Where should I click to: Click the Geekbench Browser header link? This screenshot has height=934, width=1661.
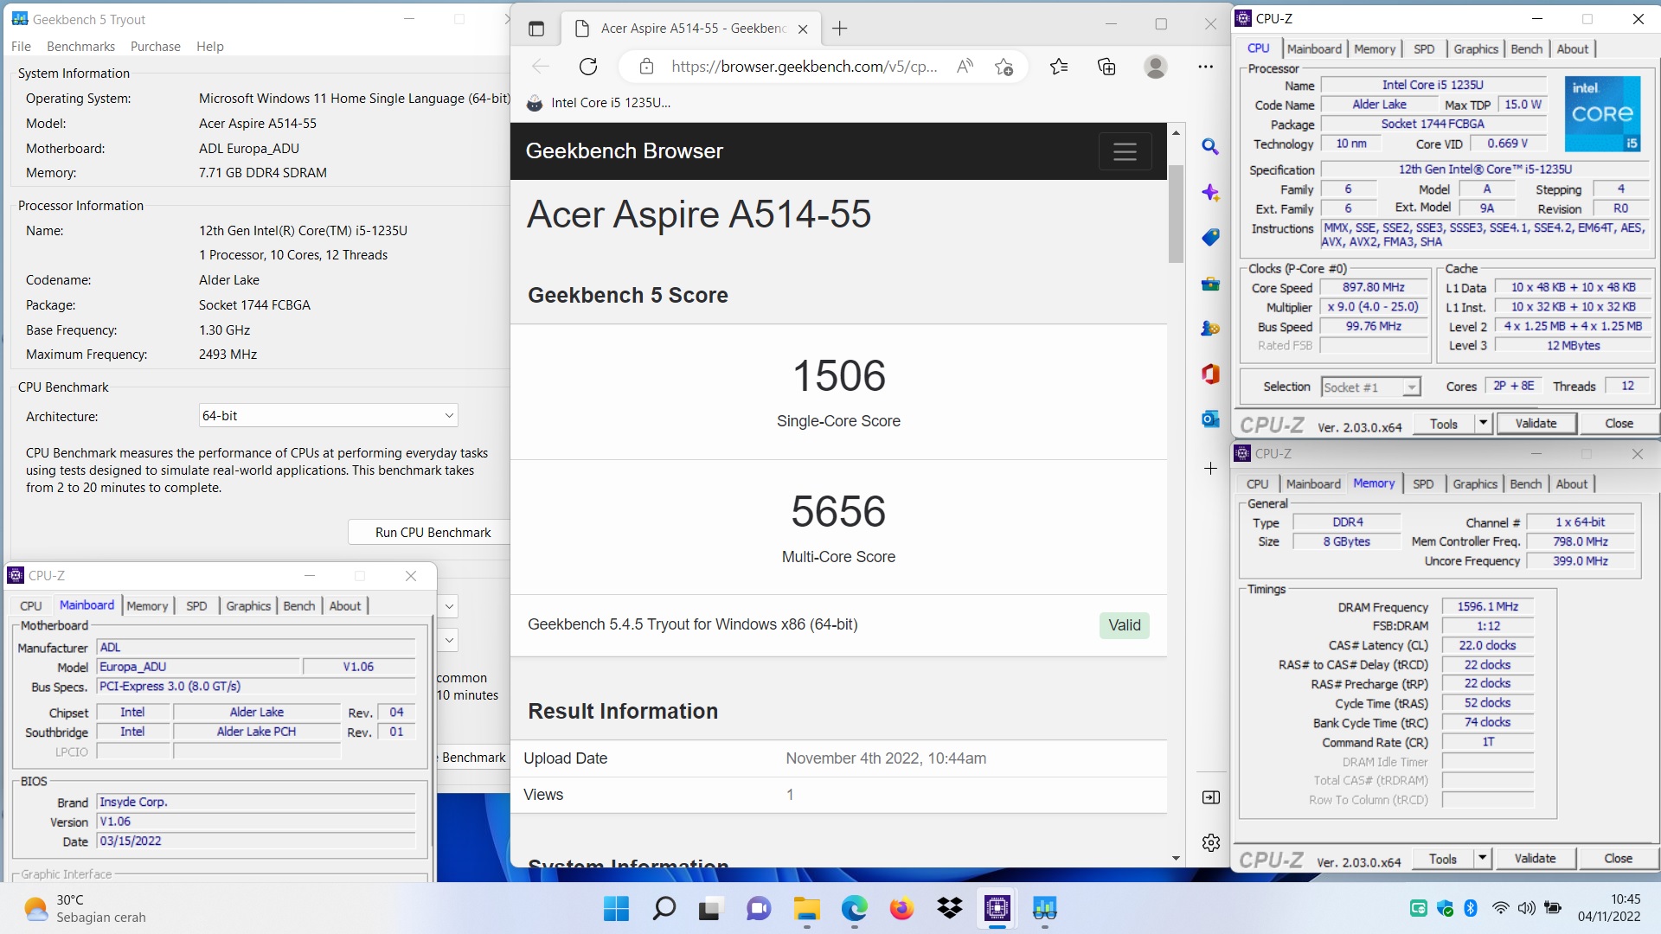coord(624,151)
